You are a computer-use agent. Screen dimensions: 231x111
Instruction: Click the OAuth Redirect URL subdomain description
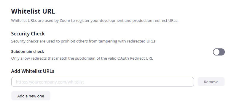coord(82,58)
